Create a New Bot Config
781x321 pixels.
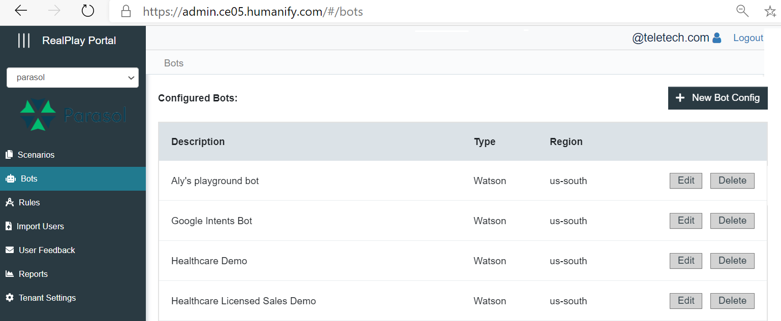point(717,98)
